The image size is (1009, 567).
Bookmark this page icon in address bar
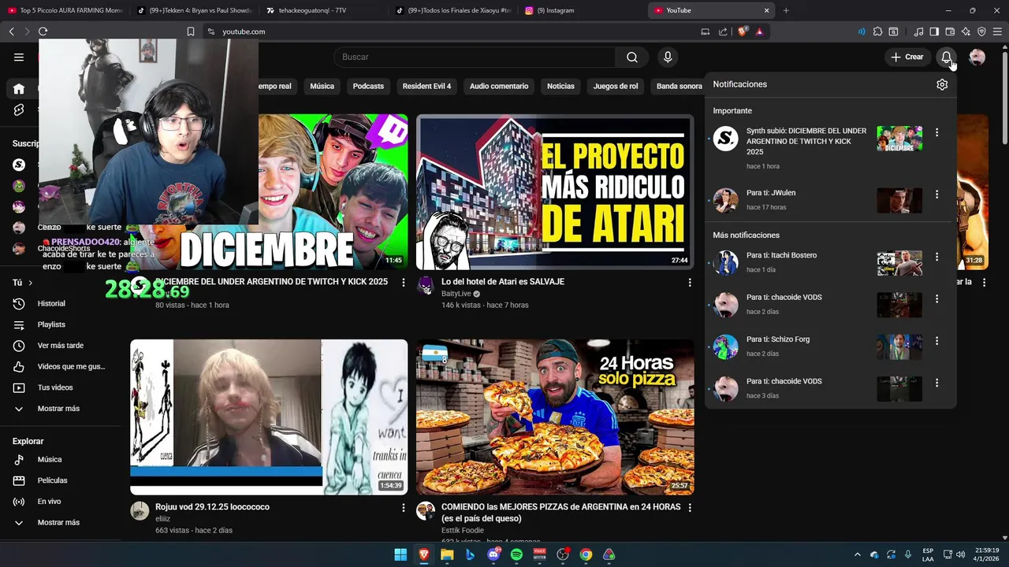point(191,31)
